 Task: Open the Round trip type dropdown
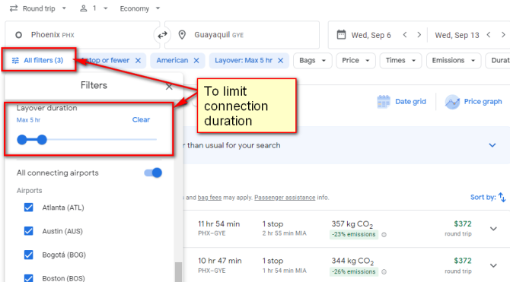tap(38, 8)
